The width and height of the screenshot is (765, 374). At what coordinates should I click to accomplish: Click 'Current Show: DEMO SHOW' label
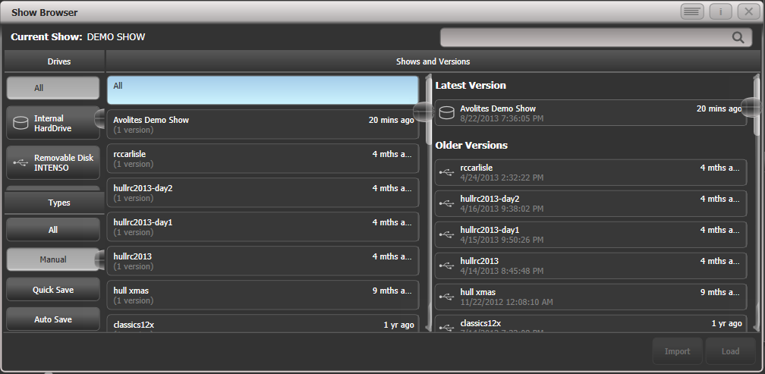coord(78,37)
